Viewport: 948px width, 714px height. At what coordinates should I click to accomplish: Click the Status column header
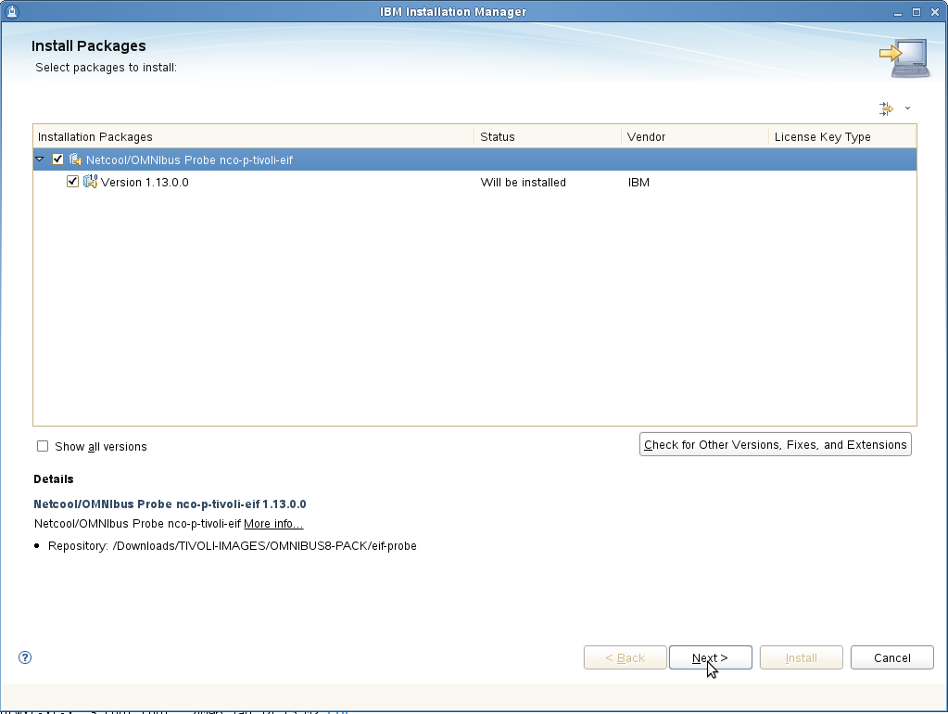(547, 136)
